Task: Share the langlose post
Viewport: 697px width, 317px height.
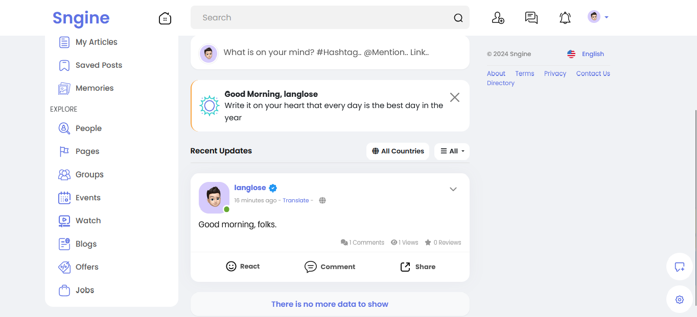Action: tap(417, 267)
